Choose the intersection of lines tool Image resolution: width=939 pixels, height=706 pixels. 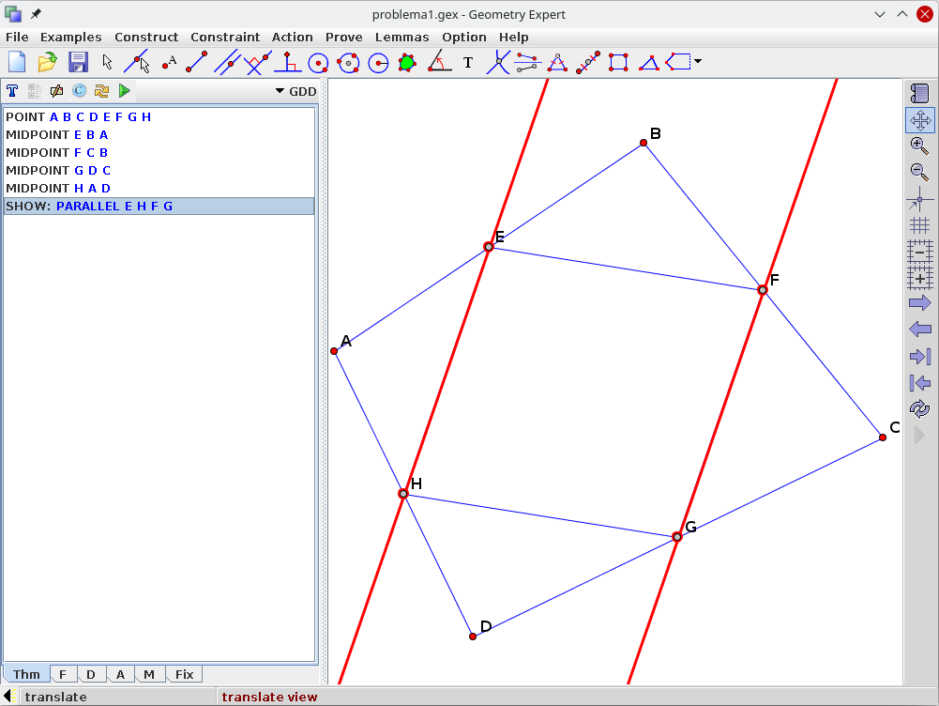(498, 62)
